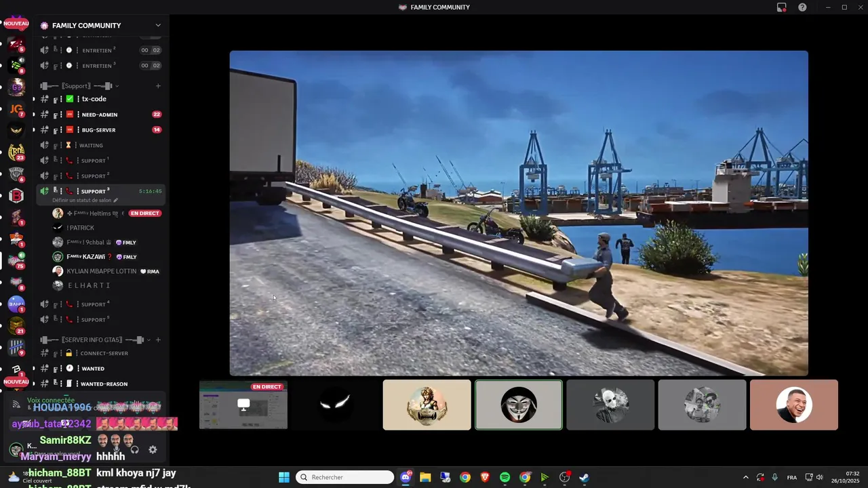Open the EN DIRECT stream thumbnail
This screenshot has width=868, height=488.
pos(243,405)
